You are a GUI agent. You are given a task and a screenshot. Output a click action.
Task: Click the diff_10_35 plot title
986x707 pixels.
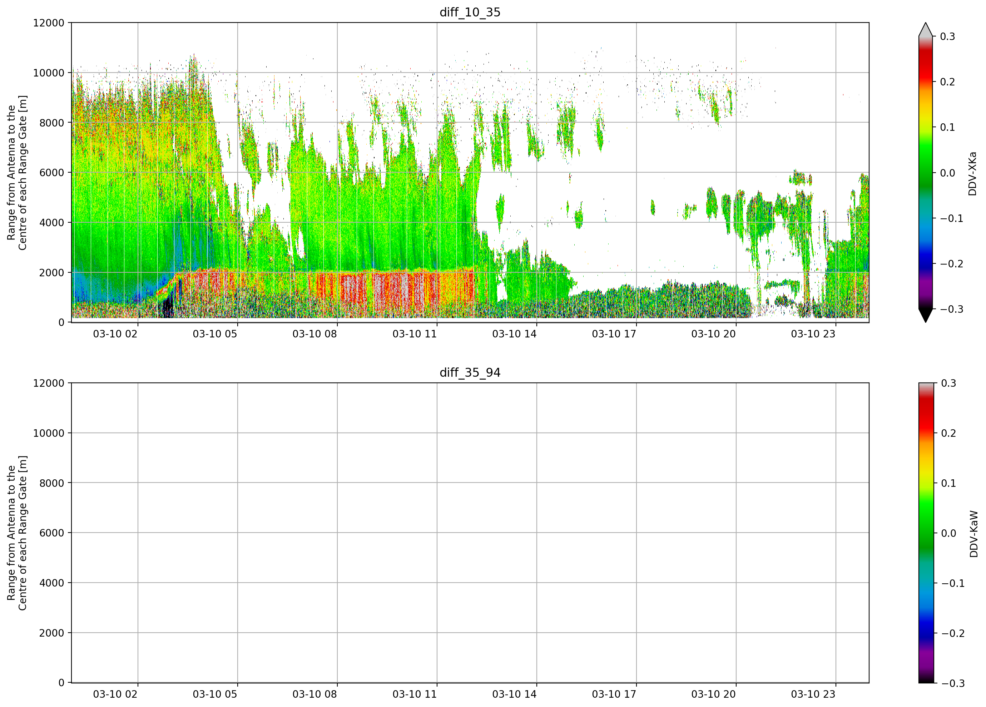coord(470,12)
